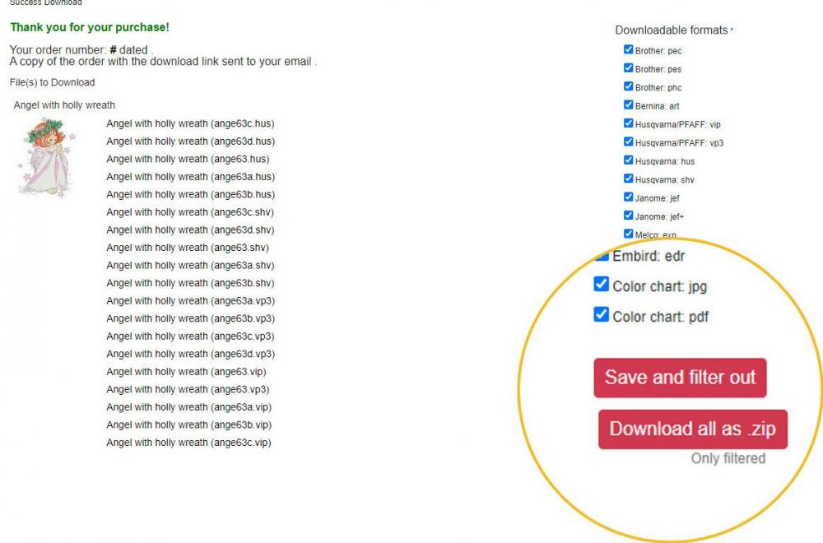Download the ange63c.hus file
This screenshot has height=543, width=823.
pos(191,123)
